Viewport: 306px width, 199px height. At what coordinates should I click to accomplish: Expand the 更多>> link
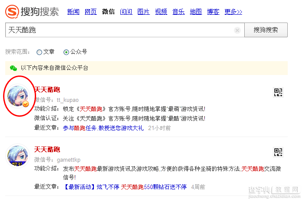233,12
